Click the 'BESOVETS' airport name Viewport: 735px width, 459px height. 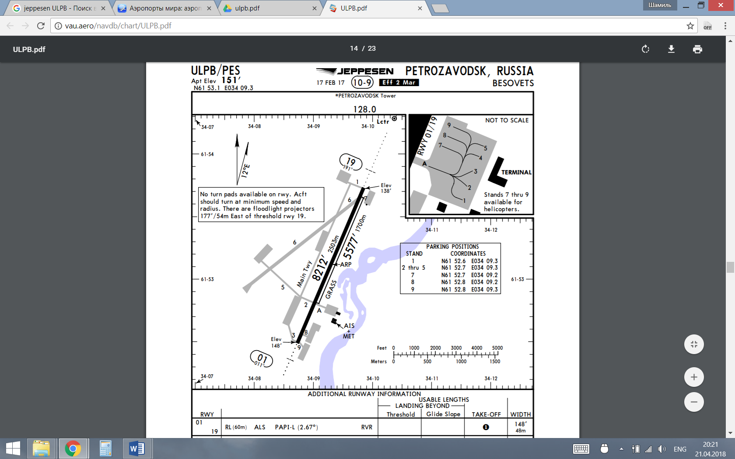513,83
